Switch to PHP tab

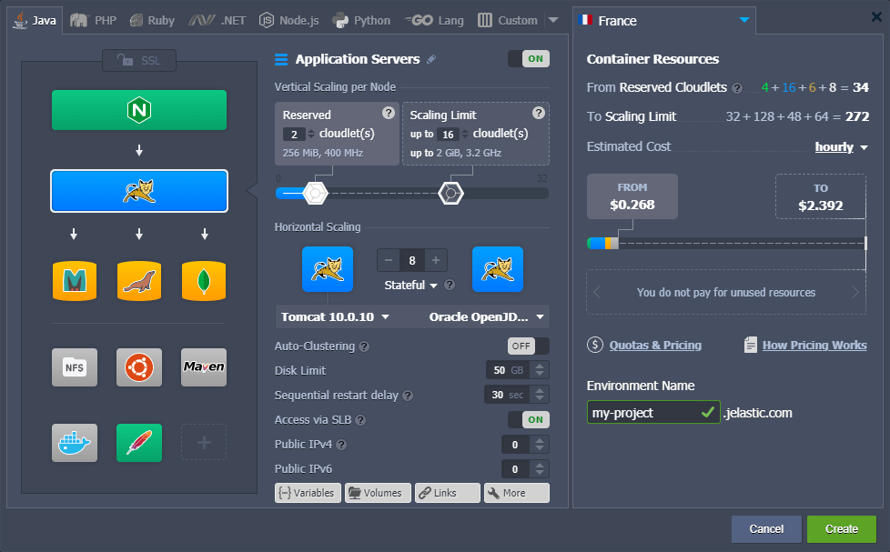coord(93,20)
